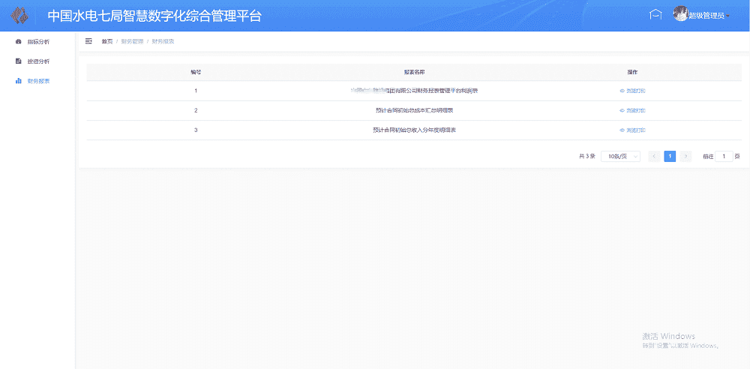750x369 pixels.
Task: Click the next page arrow
Action: (685, 156)
